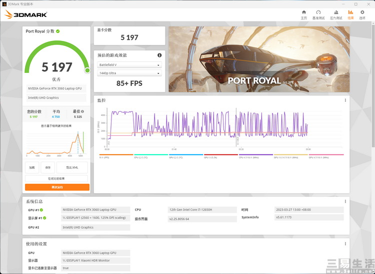Open the Battlefield V game dropdown
The width and height of the screenshot is (375, 274).
[129, 65]
